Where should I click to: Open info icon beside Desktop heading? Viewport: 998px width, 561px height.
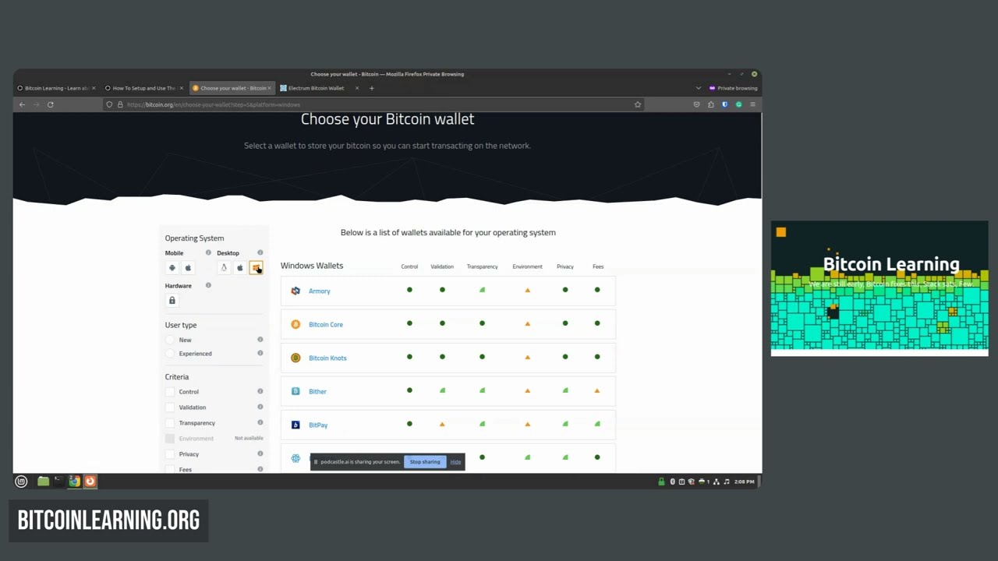260,252
